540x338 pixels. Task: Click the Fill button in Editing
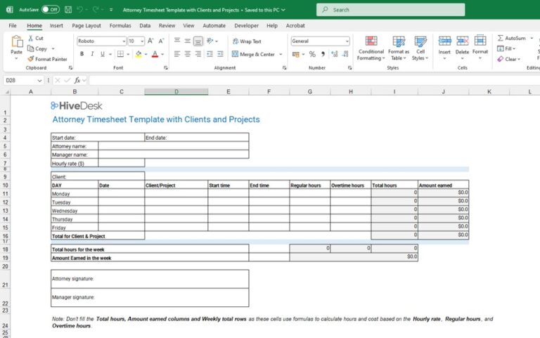pos(506,48)
